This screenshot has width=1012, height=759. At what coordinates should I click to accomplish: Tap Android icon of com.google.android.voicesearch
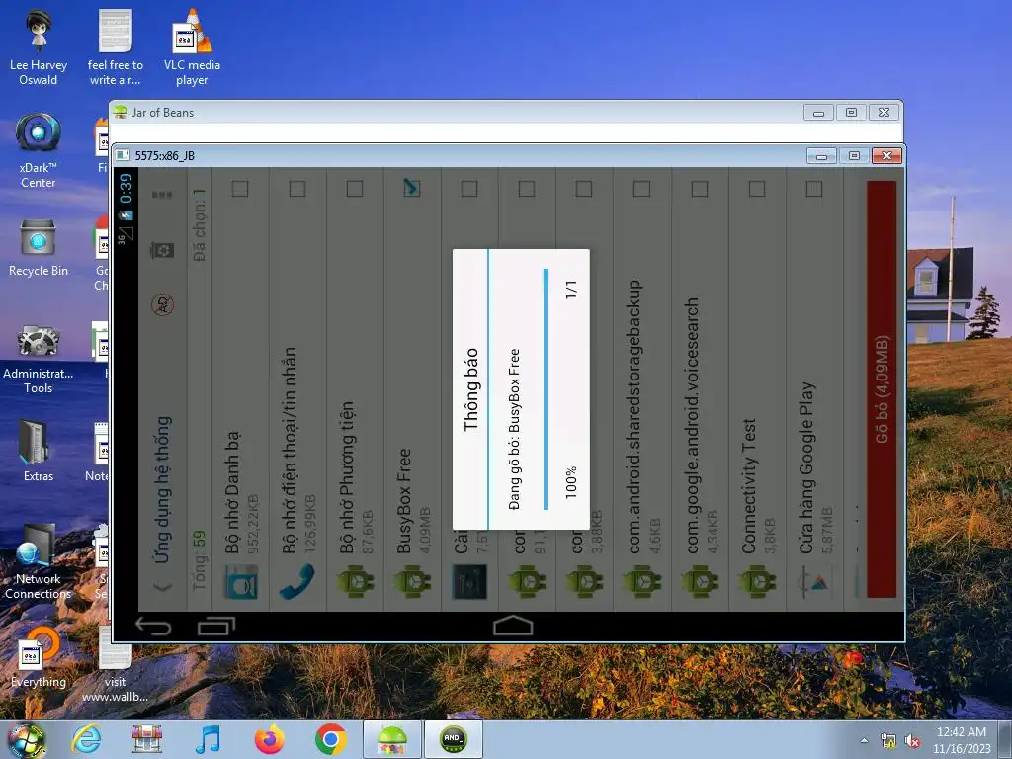(x=700, y=581)
